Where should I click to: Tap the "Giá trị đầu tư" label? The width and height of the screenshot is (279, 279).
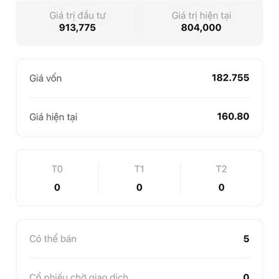coord(77,15)
